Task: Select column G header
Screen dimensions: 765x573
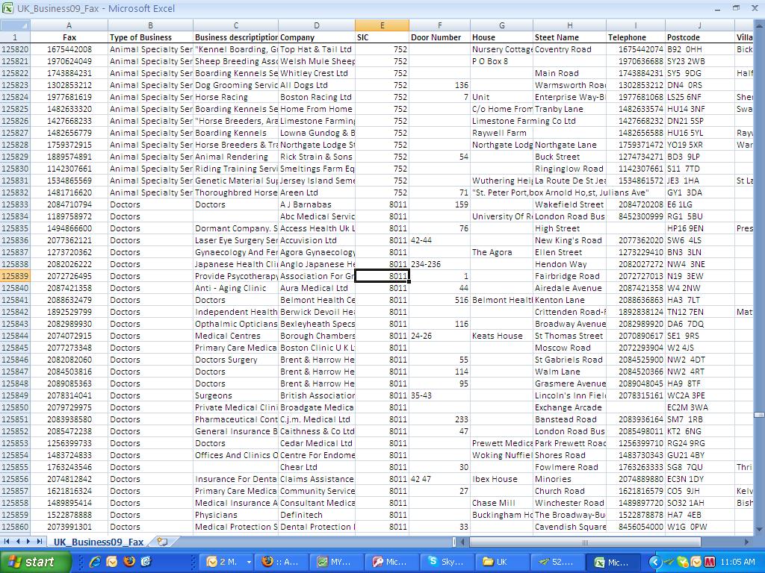Action: tap(501, 25)
